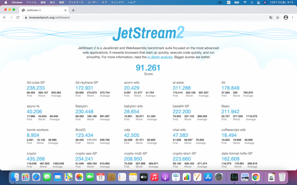The width and height of the screenshot is (297, 185).
Task: Follow the in-depth analysis link
Action: [x=160, y=57]
